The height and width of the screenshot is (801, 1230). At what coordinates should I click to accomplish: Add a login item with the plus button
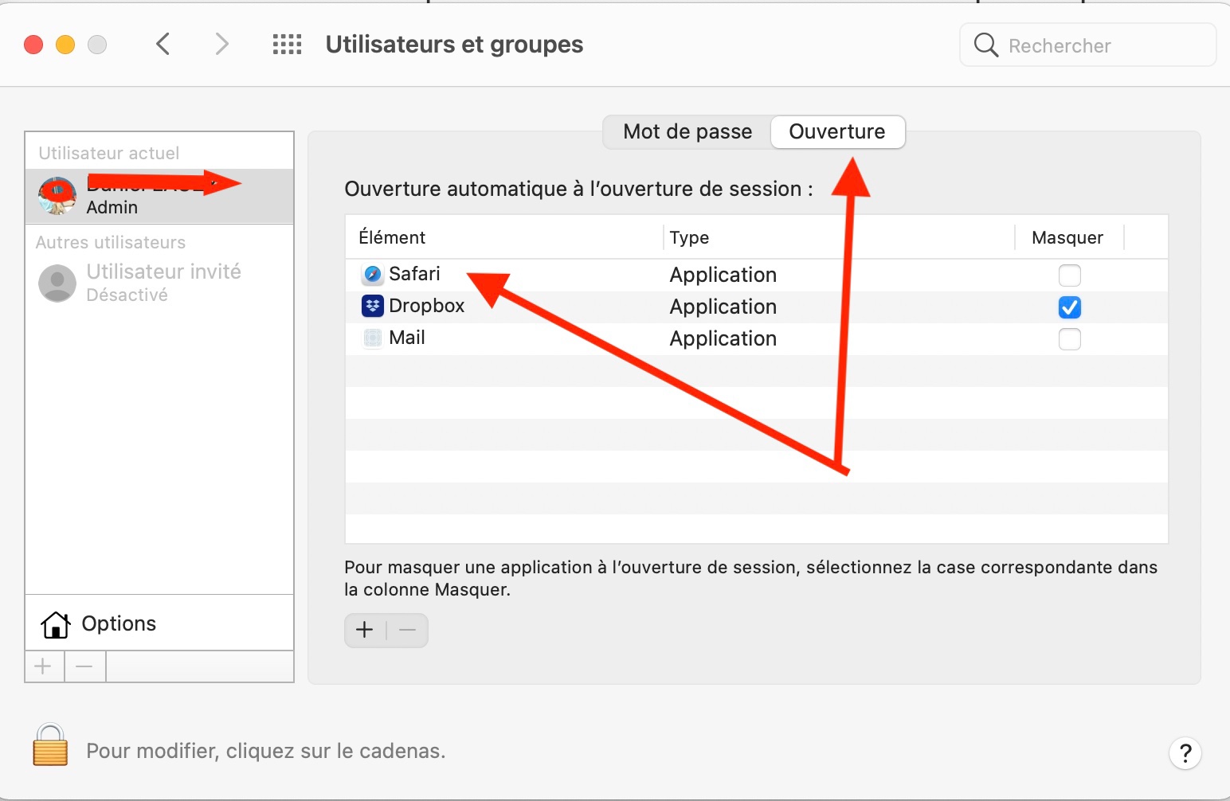[365, 631]
